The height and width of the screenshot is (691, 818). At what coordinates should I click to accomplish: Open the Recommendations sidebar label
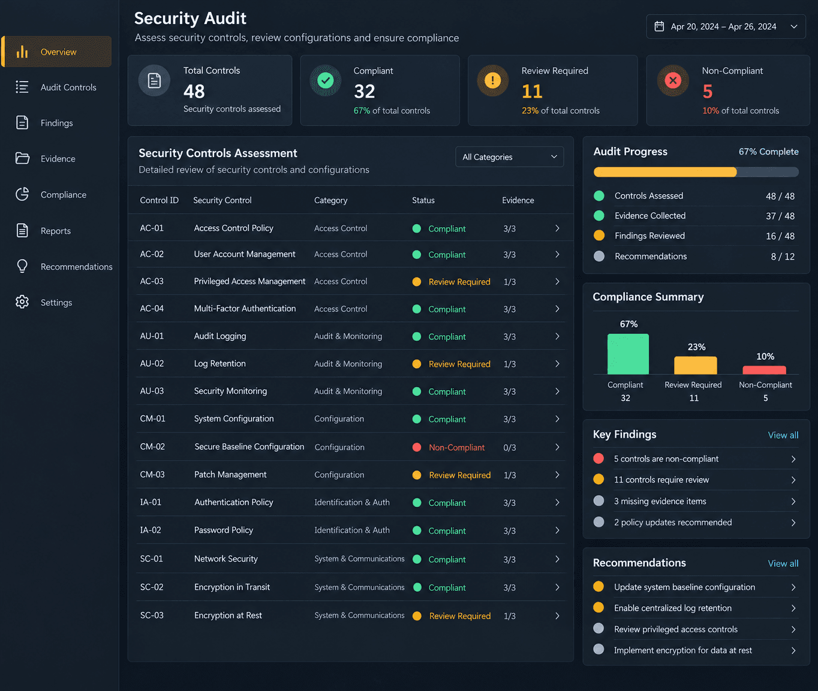click(x=77, y=267)
